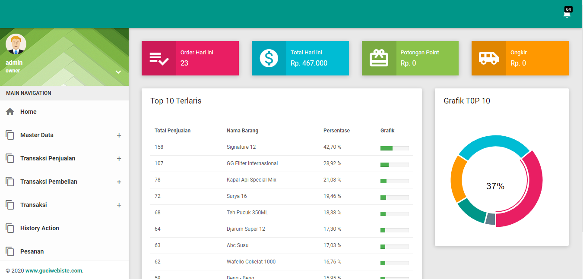This screenshot has height=279, width=583.
Task: Click the History Action sidebar icon
Action: 10,228
